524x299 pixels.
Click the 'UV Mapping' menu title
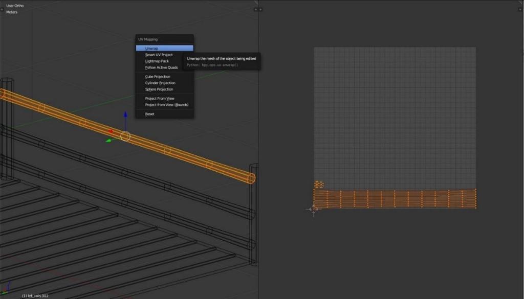[x=148, y=39]
